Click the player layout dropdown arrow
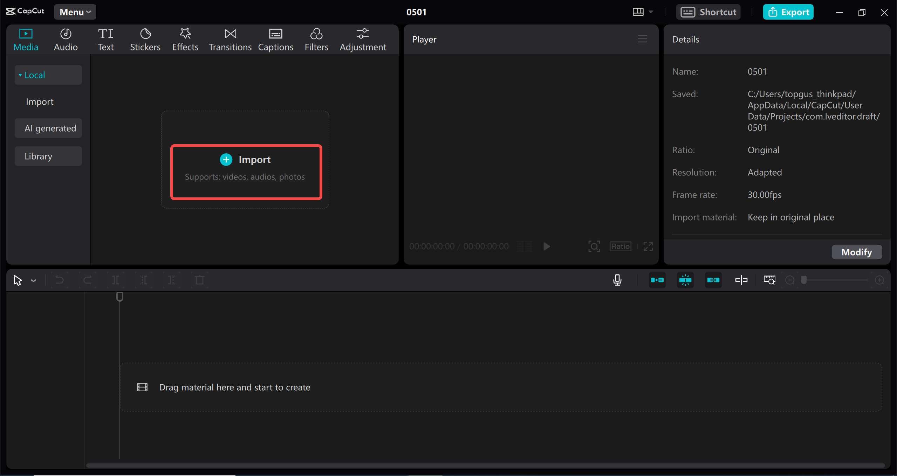897x476 pixels. click(651, 11)
